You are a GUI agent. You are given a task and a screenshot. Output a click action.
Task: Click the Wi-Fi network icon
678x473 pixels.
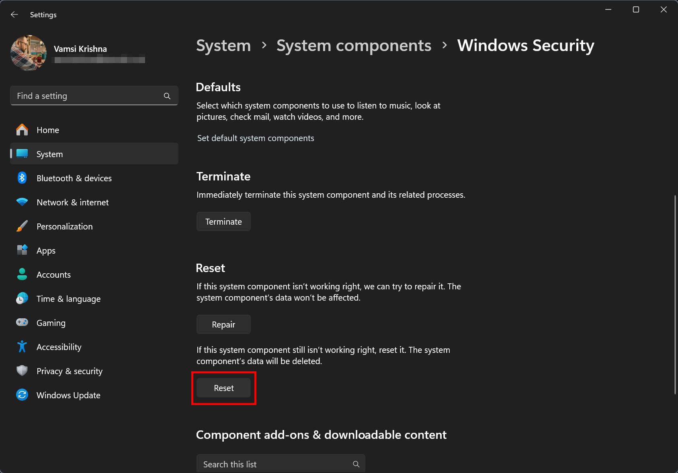22,202
